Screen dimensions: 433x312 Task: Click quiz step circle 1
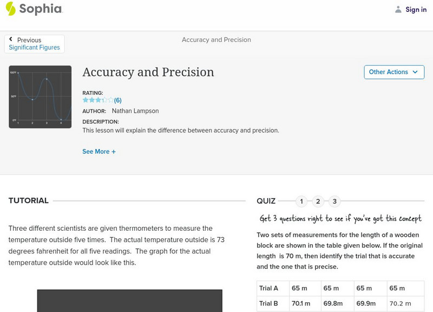(302, 201)
